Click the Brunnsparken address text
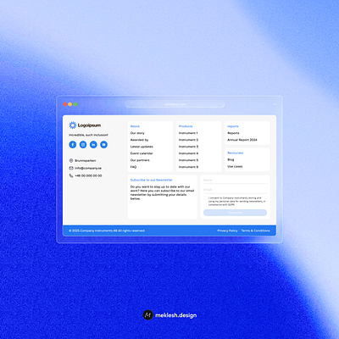Screen dimensions: 339x339 (86, 160)
